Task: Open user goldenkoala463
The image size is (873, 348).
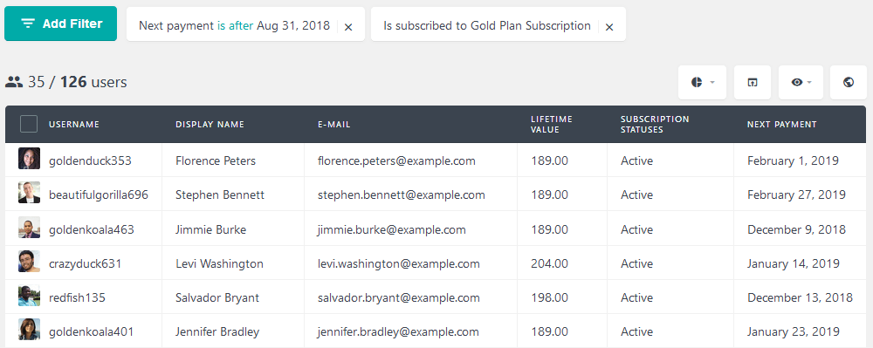Action: click(x=92, y=229)
